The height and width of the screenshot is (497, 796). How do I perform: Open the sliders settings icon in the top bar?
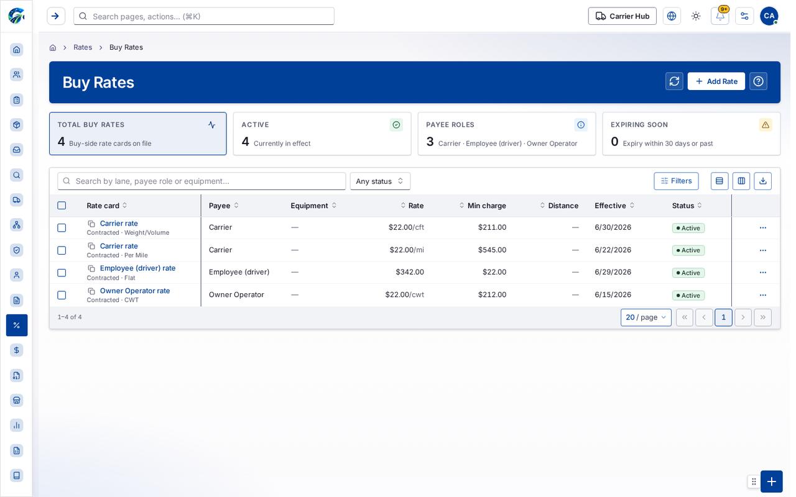(744, 16)
